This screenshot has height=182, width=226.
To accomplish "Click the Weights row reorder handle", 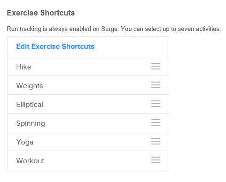I will [156, 85].
